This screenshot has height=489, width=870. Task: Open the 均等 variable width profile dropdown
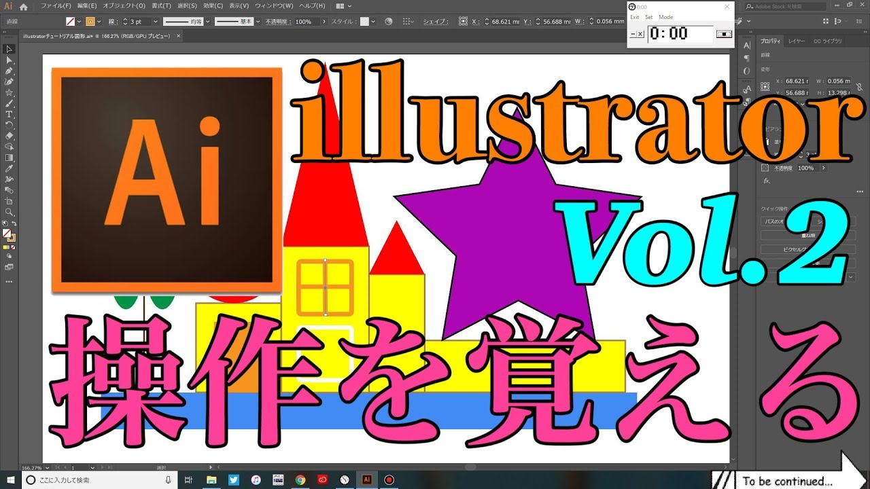pos(207,22)
